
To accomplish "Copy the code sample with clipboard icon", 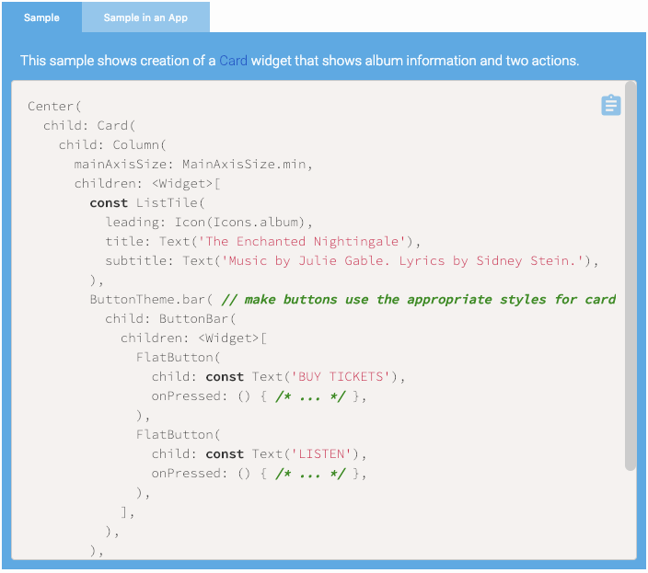I will coord(611,105).
